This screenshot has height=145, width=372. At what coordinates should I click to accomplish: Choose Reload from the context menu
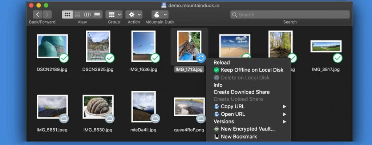[222, 62]
